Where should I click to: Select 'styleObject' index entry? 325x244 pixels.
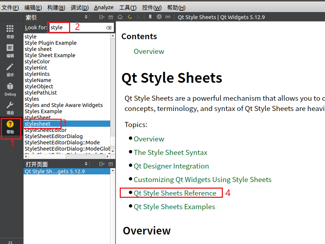pyautogui.click(x=67, y=86)
